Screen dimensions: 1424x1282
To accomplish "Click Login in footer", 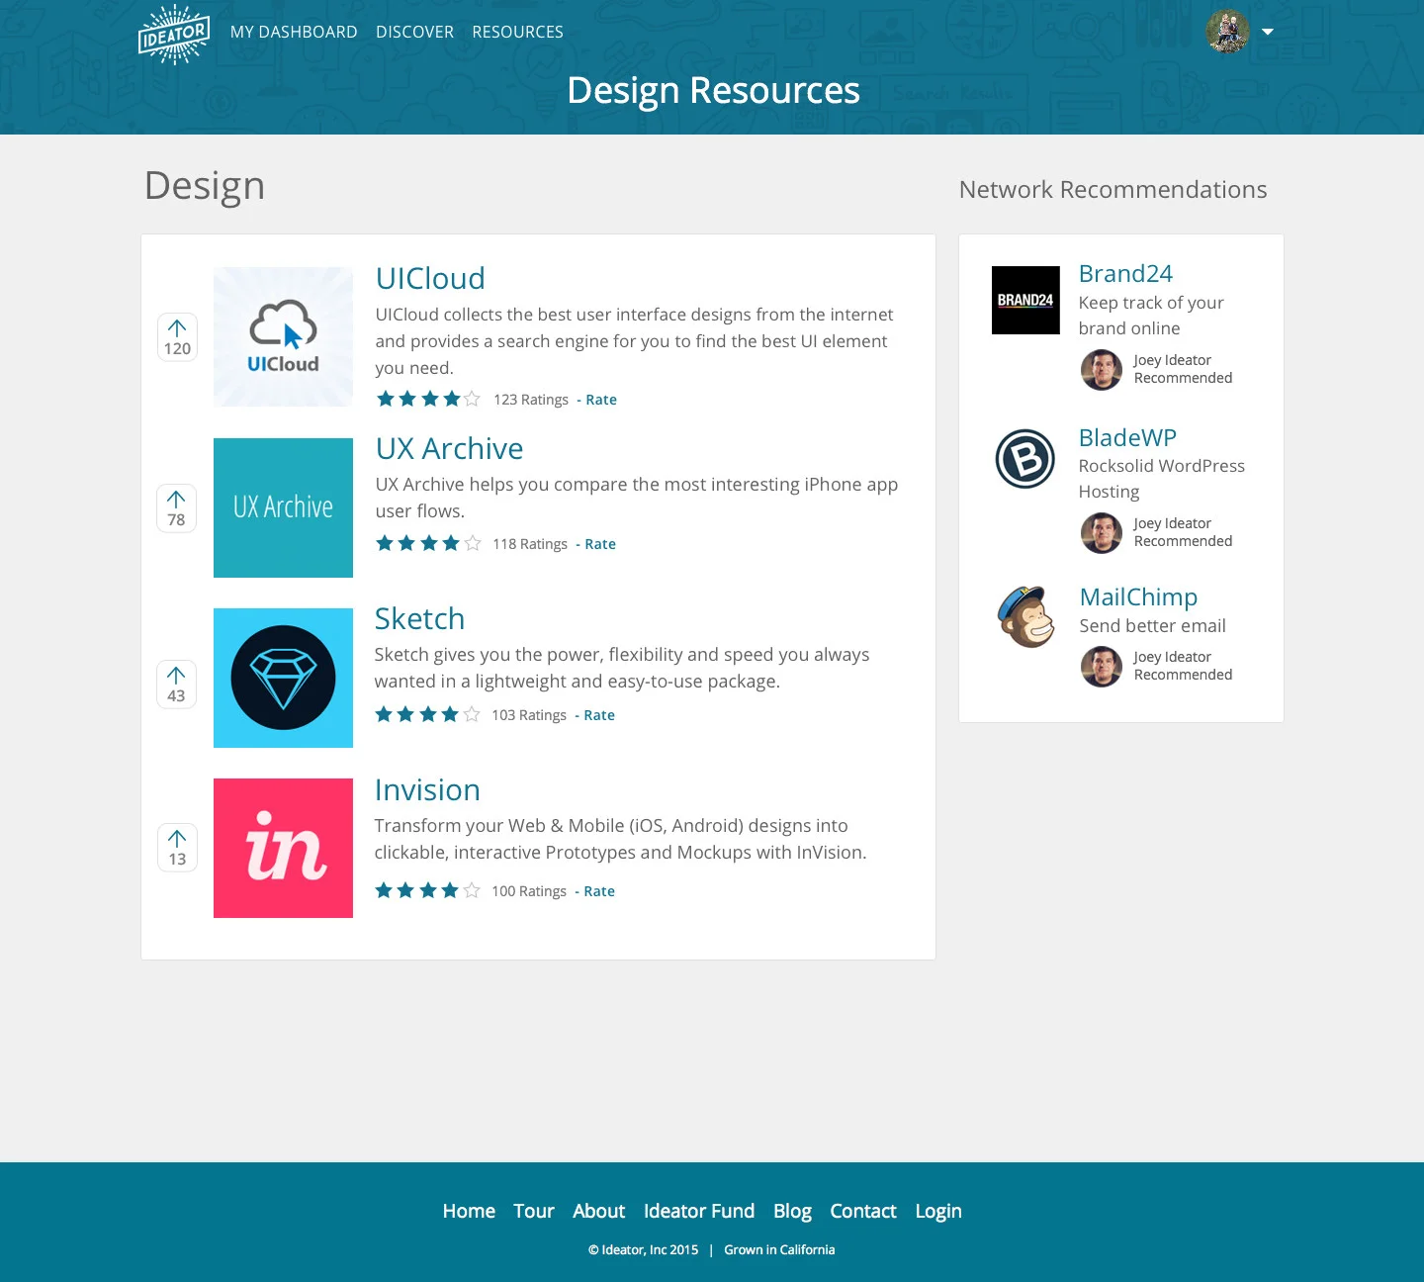I will [938, 1211].
